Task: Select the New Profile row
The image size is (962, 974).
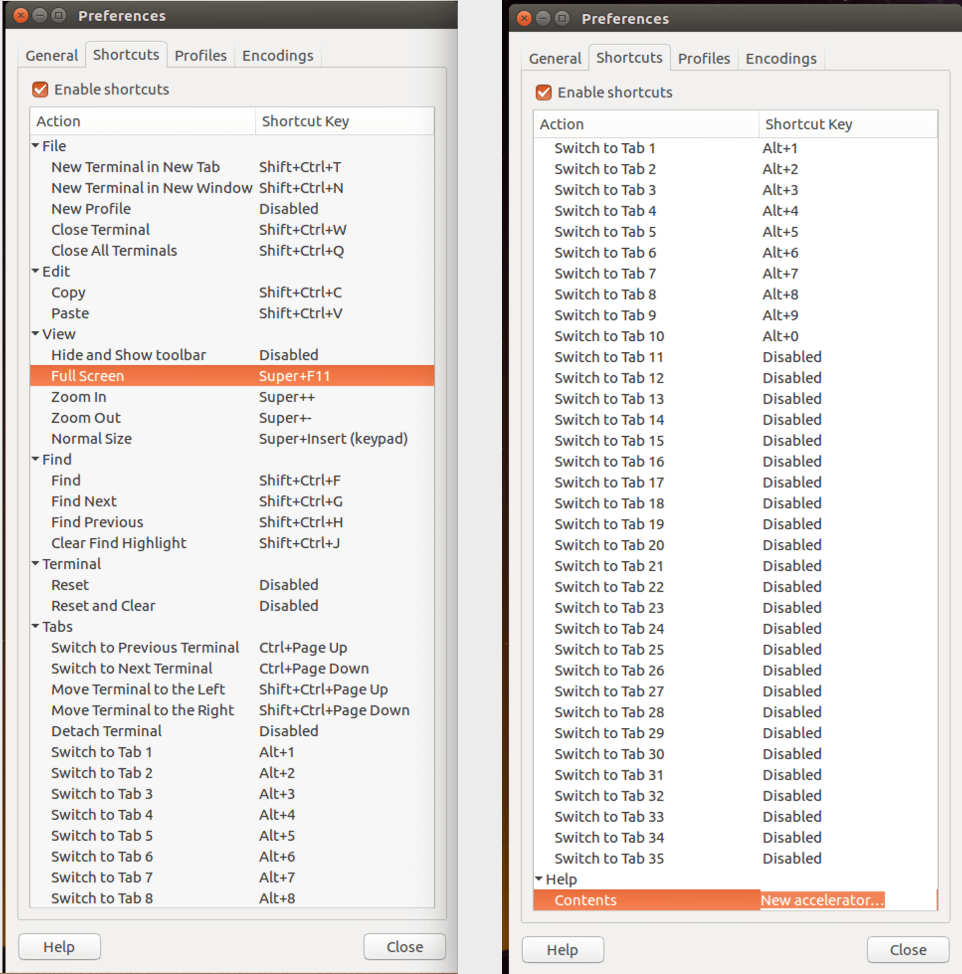Action: click(x=232, y=209)
